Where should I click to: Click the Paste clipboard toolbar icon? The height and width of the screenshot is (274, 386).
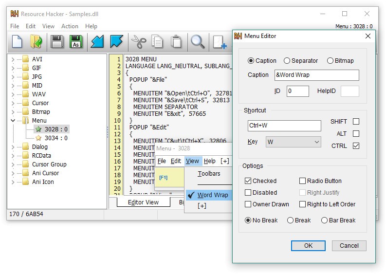(x=176, y=41)
